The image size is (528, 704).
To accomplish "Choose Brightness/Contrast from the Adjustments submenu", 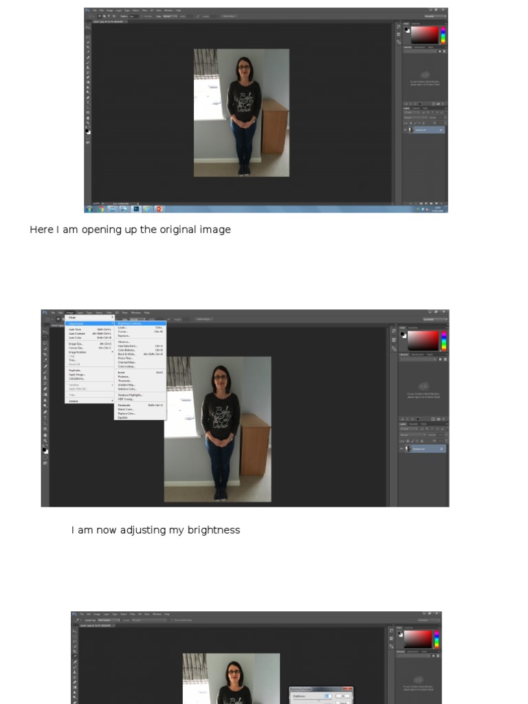I will point(140,323).
